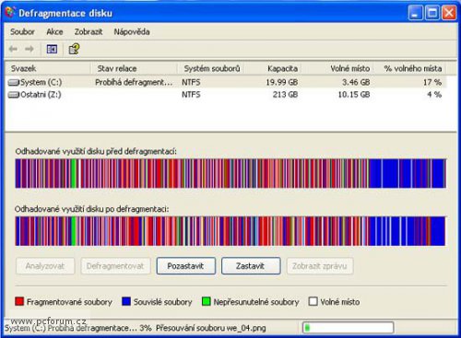
Task: Click the disk usage map before defragmentation
Action: click(x=230, y=173)
